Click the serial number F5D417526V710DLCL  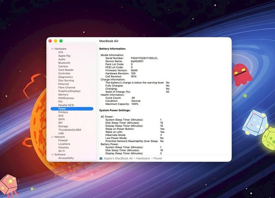(144, 58)
